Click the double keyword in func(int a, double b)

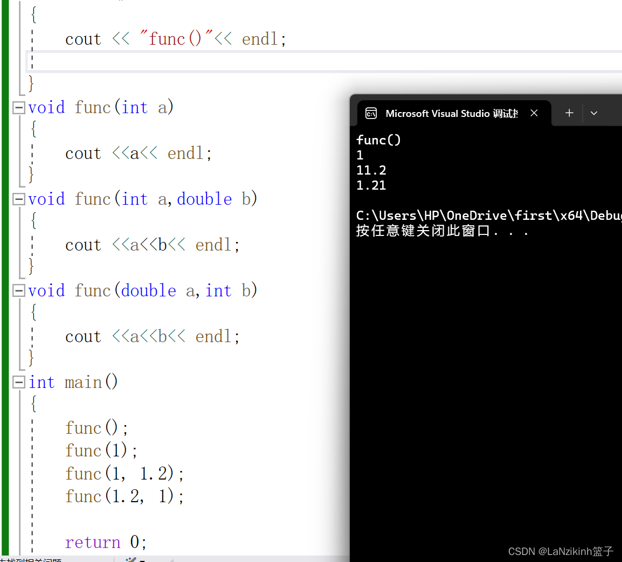[204, 199]
